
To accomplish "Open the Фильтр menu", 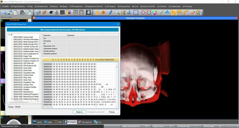I will pos(54,6).
